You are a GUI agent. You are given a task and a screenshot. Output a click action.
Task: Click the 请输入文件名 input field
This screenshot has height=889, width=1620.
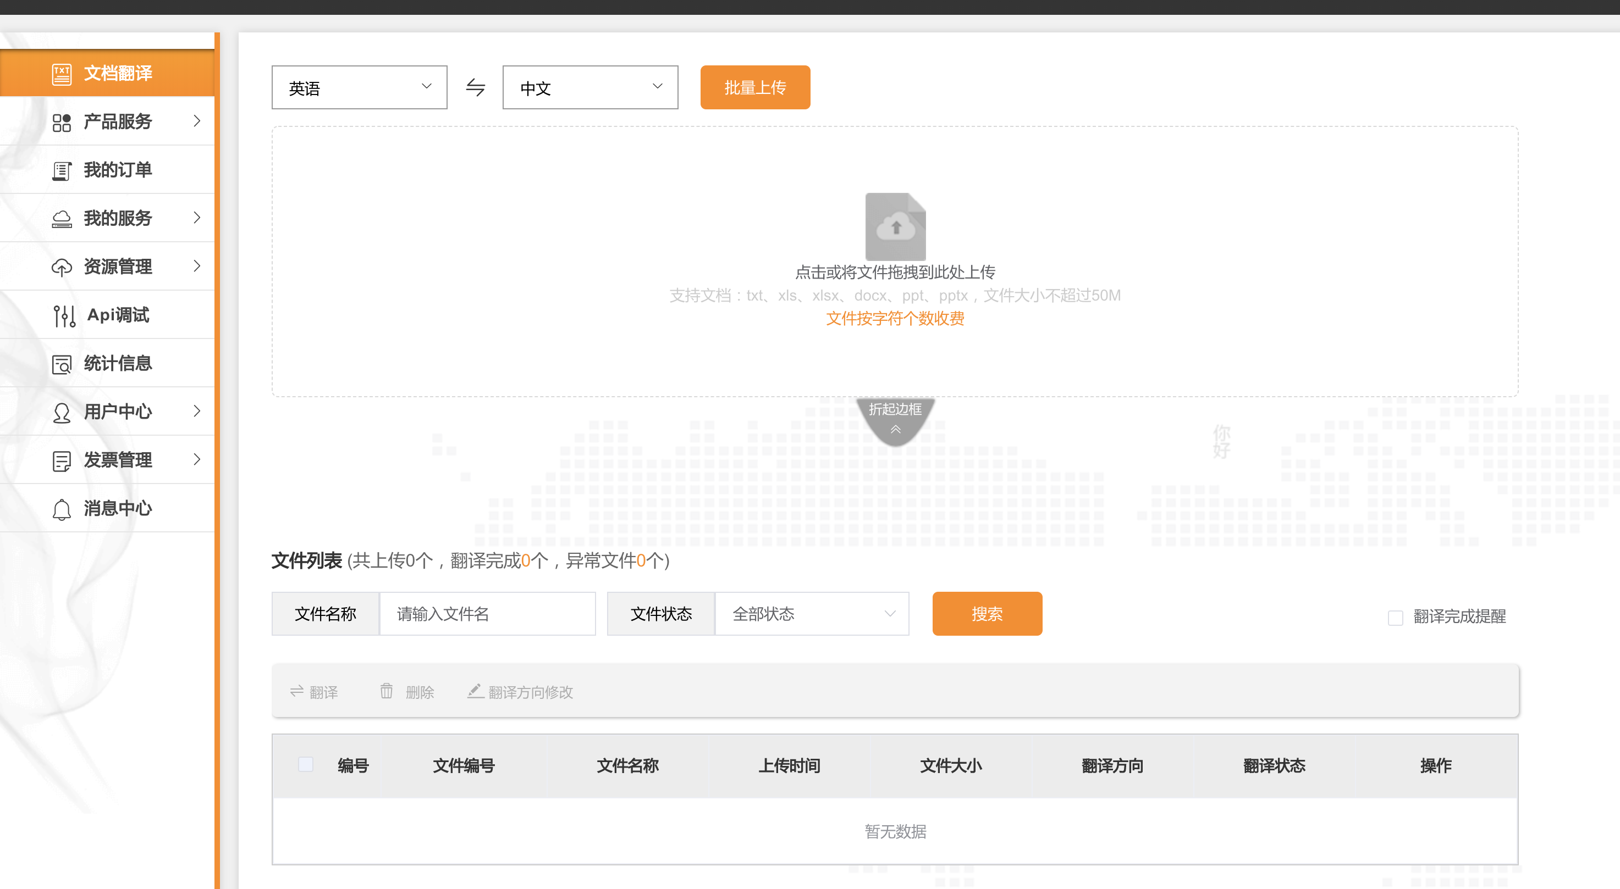[x=487, y=614]
